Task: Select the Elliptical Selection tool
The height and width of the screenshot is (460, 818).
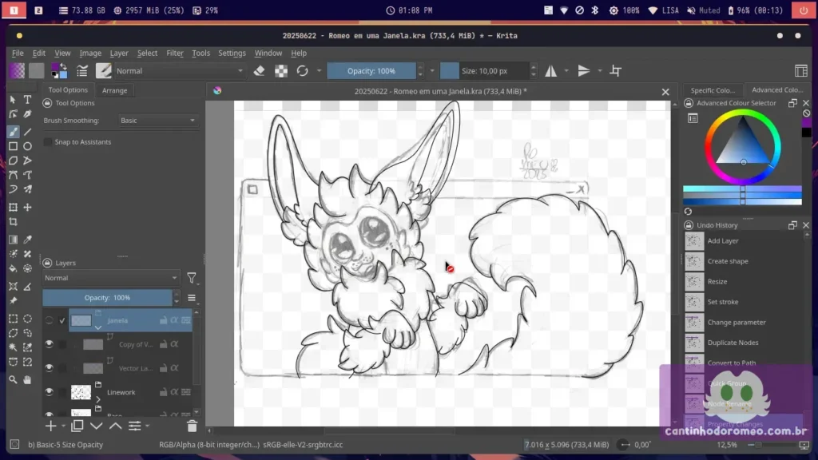Action: 28,319
